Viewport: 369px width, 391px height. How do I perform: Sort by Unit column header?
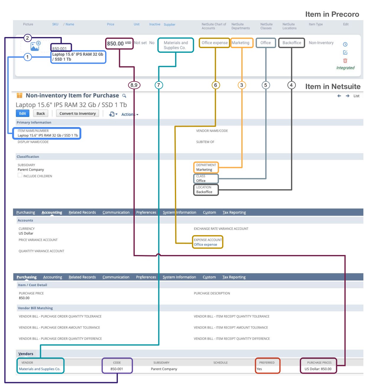pyautogui.click(x=136, y=24)
